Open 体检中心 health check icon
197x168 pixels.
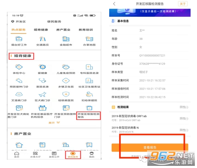pyautogui.click(x=19, y=67)
